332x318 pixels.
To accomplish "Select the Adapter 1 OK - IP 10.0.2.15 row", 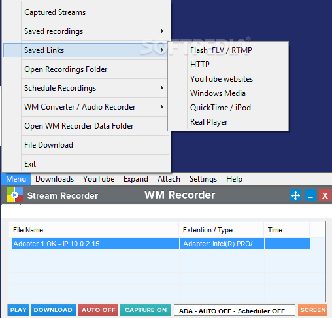I will (161, 244).
